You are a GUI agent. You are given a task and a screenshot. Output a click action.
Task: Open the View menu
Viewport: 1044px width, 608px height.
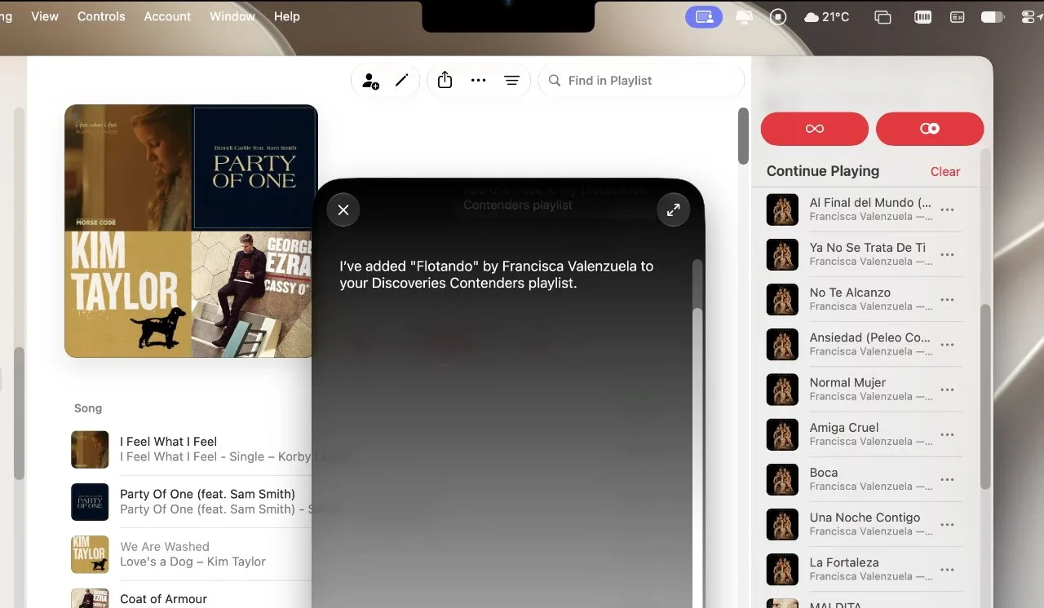tap(44, 16)
